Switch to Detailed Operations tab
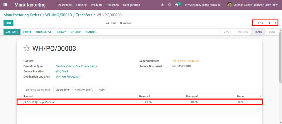282x124 pixels. (x=38, y=90)
